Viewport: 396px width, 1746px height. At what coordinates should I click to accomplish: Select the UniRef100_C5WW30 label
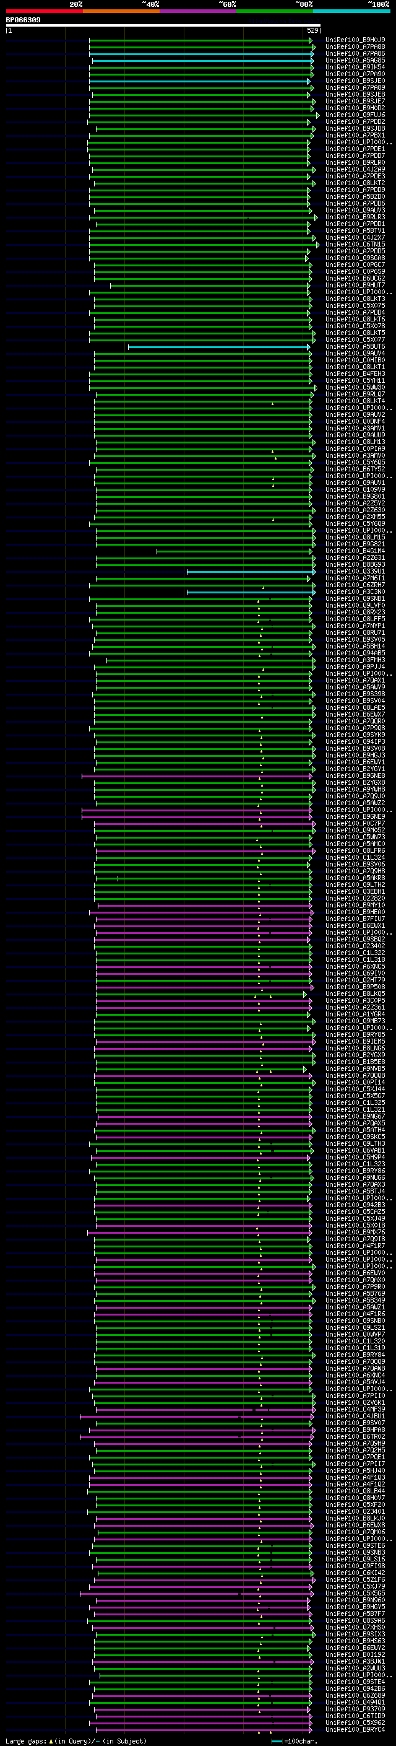pos(355,388)
